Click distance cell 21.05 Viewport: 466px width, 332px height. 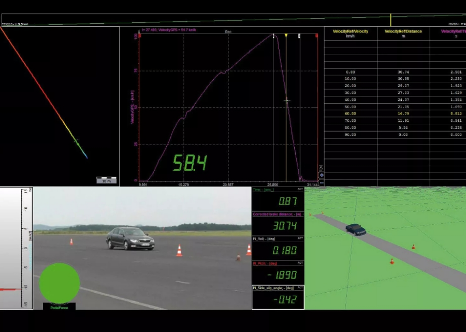pyautogui.click(x=403, y=107)
